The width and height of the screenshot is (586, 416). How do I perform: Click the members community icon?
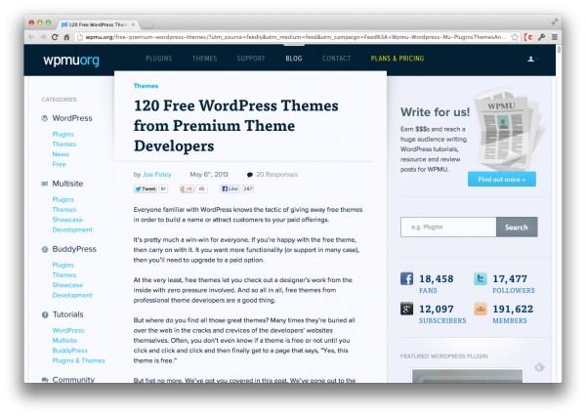pyautogui.click(x=481, y=309)
